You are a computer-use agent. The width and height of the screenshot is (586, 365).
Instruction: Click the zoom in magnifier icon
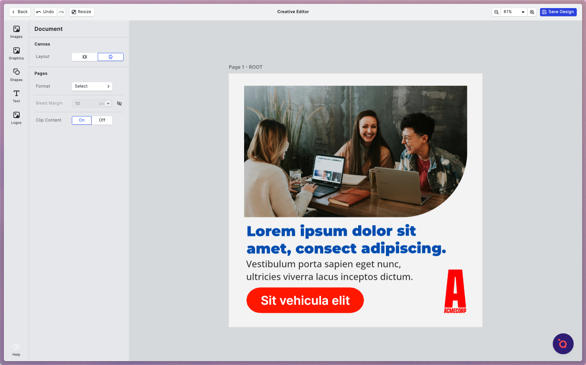pos(532,12)
